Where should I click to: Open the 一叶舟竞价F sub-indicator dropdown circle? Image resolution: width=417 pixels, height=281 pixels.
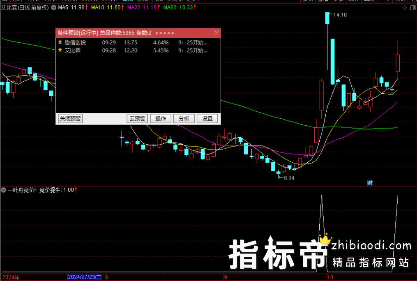click(3, 190)
